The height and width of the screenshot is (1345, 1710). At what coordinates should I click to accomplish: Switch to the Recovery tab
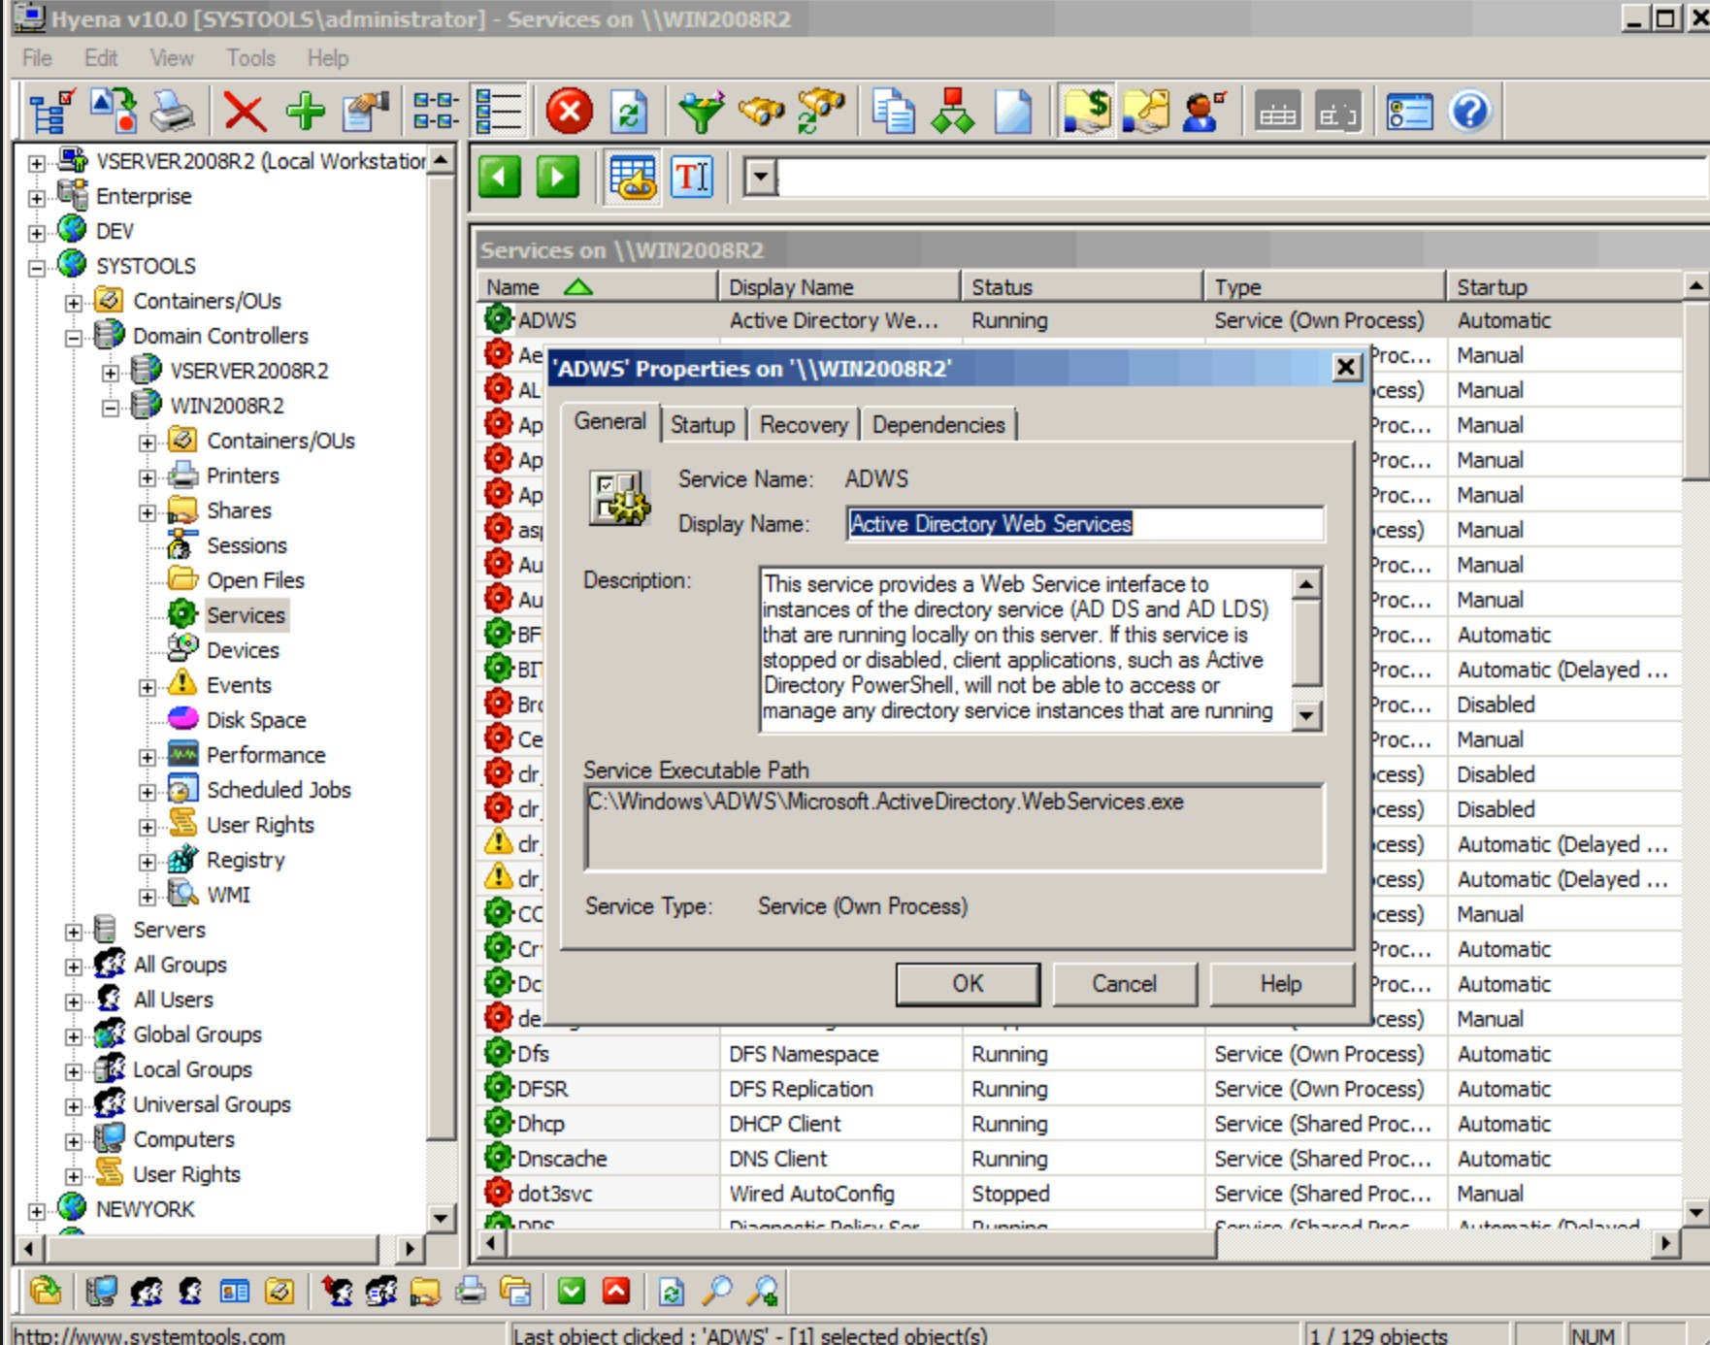[804, 425]
